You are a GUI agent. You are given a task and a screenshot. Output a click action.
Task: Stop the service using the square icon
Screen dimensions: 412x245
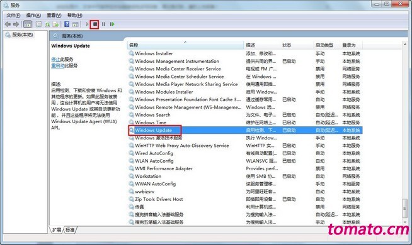[x=95, y=24]
